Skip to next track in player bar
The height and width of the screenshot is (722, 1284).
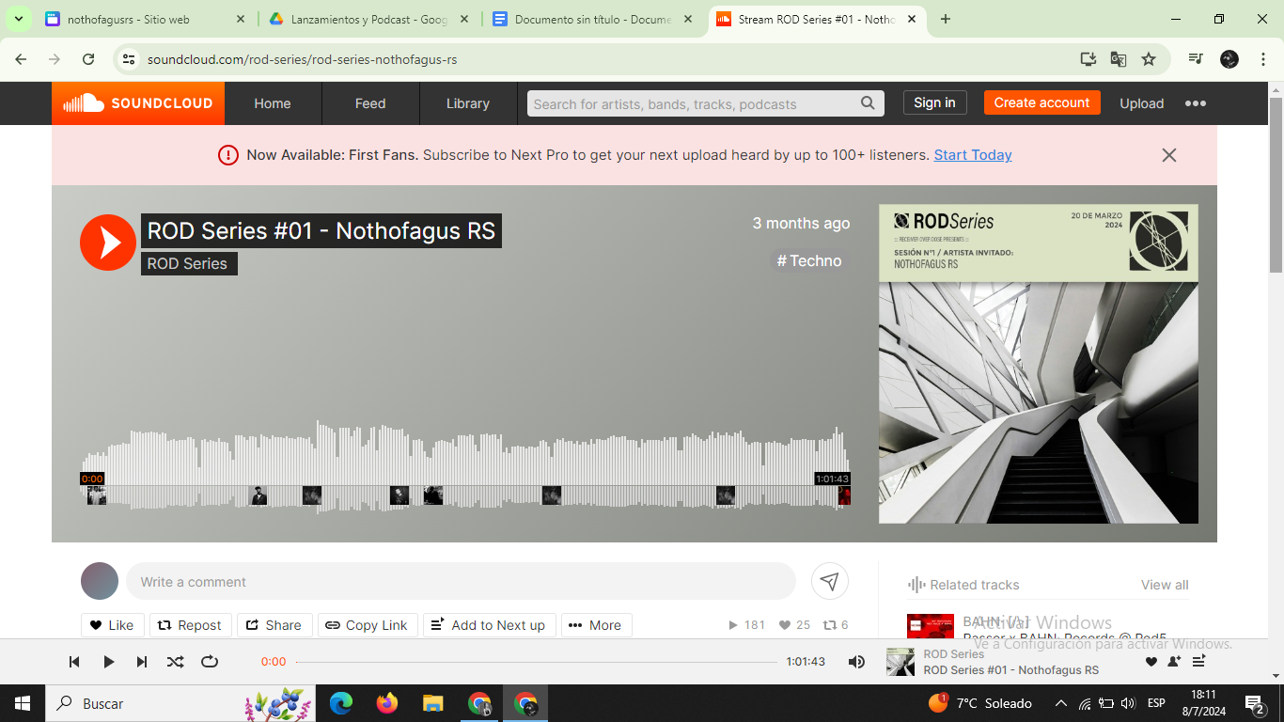(x=142, y=662)
